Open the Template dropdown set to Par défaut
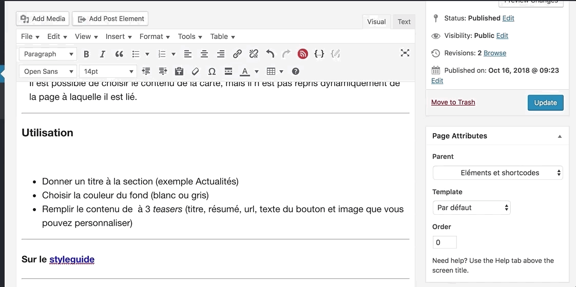 (471, 208)
